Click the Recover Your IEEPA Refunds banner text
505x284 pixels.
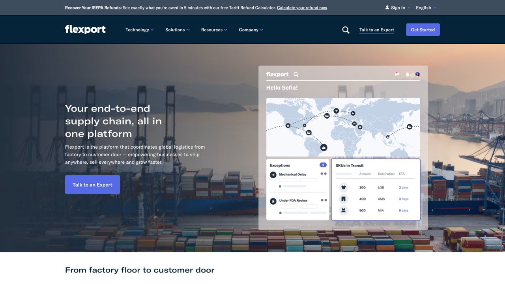click(x=94, y=7)
